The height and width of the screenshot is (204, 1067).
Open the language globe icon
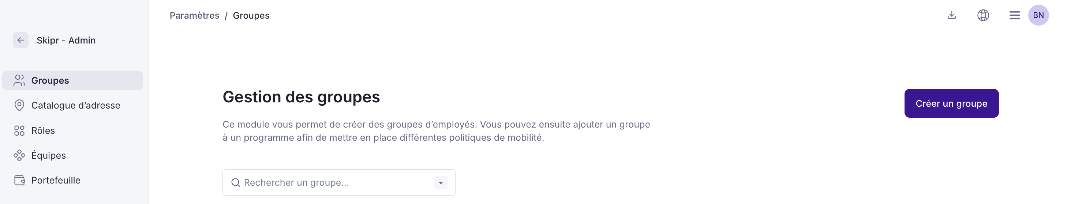click(x=983, y=15)
